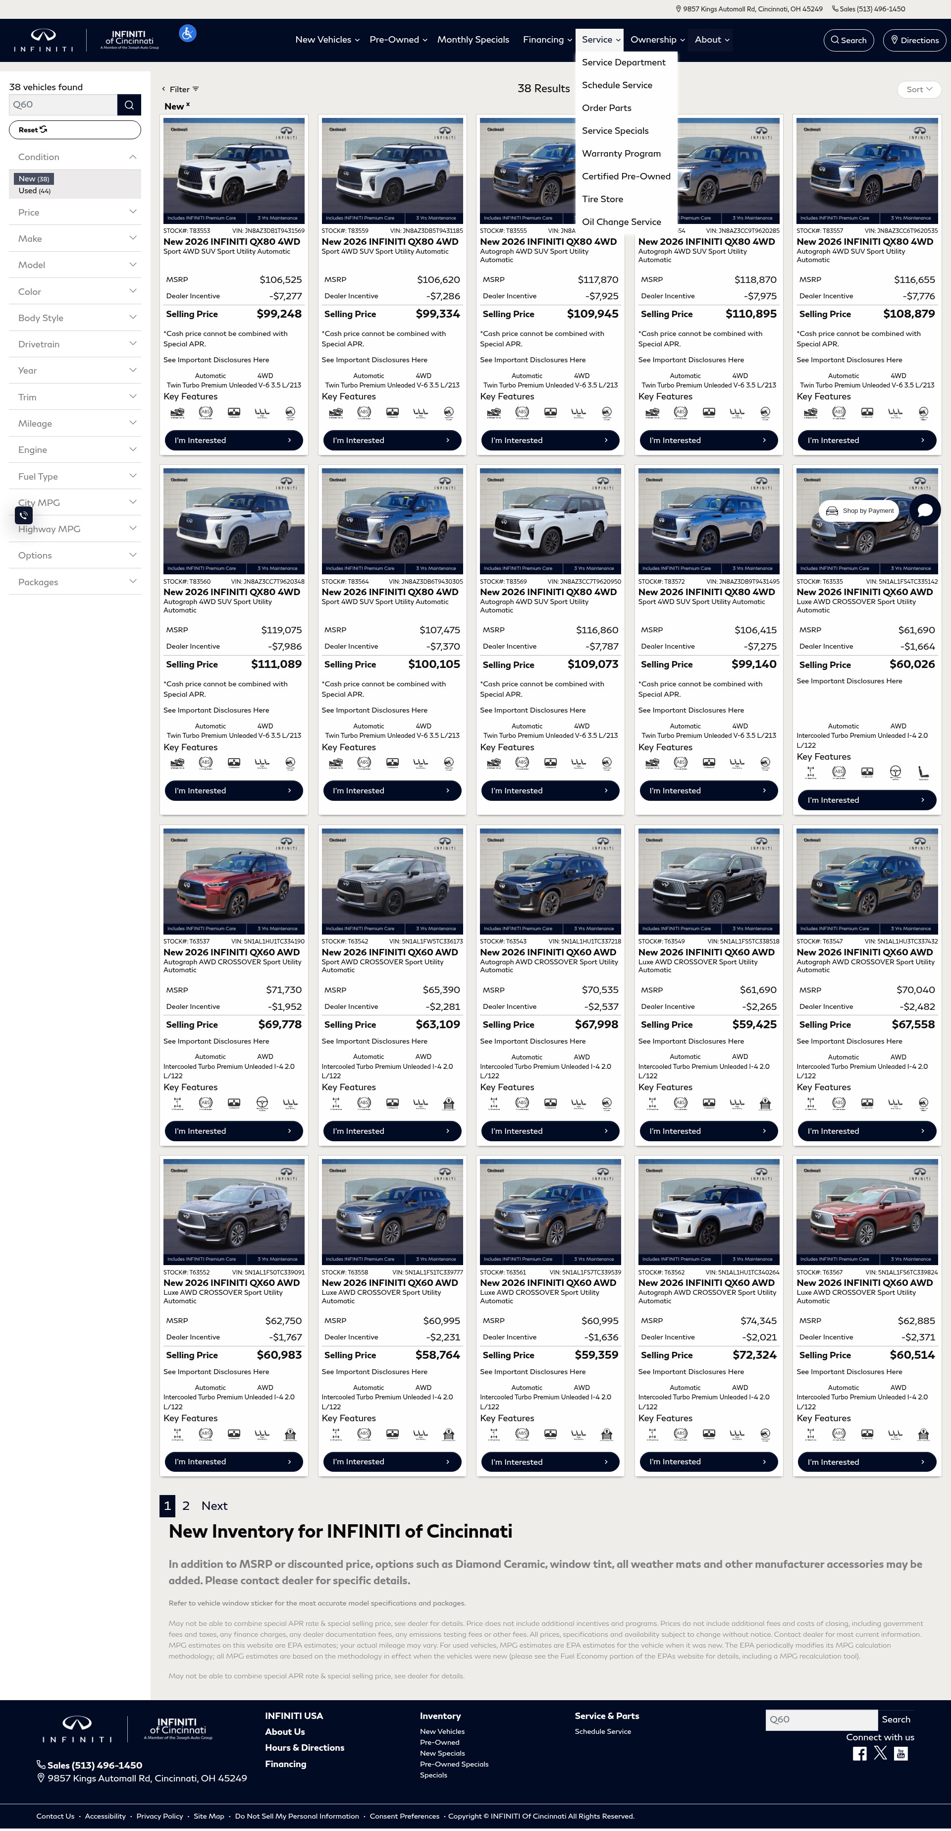Remove the New filter tag
This screenshot has height=1831, width=951.
click(x=188, y=105)
